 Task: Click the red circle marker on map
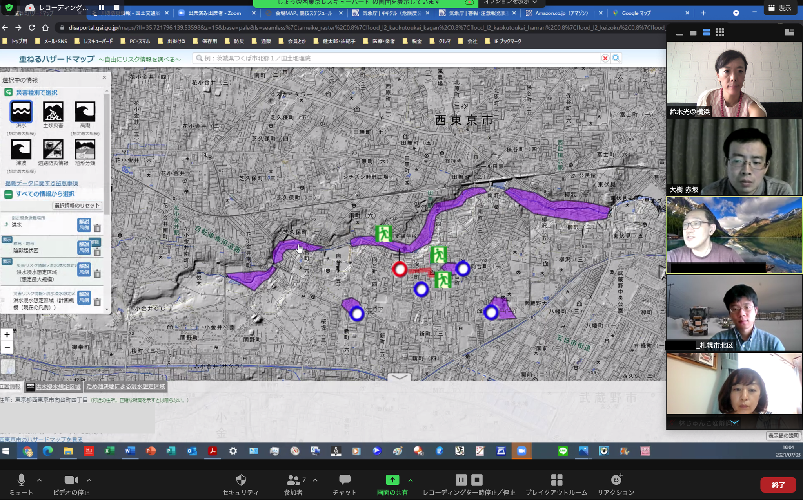click(x=400, y=269)
